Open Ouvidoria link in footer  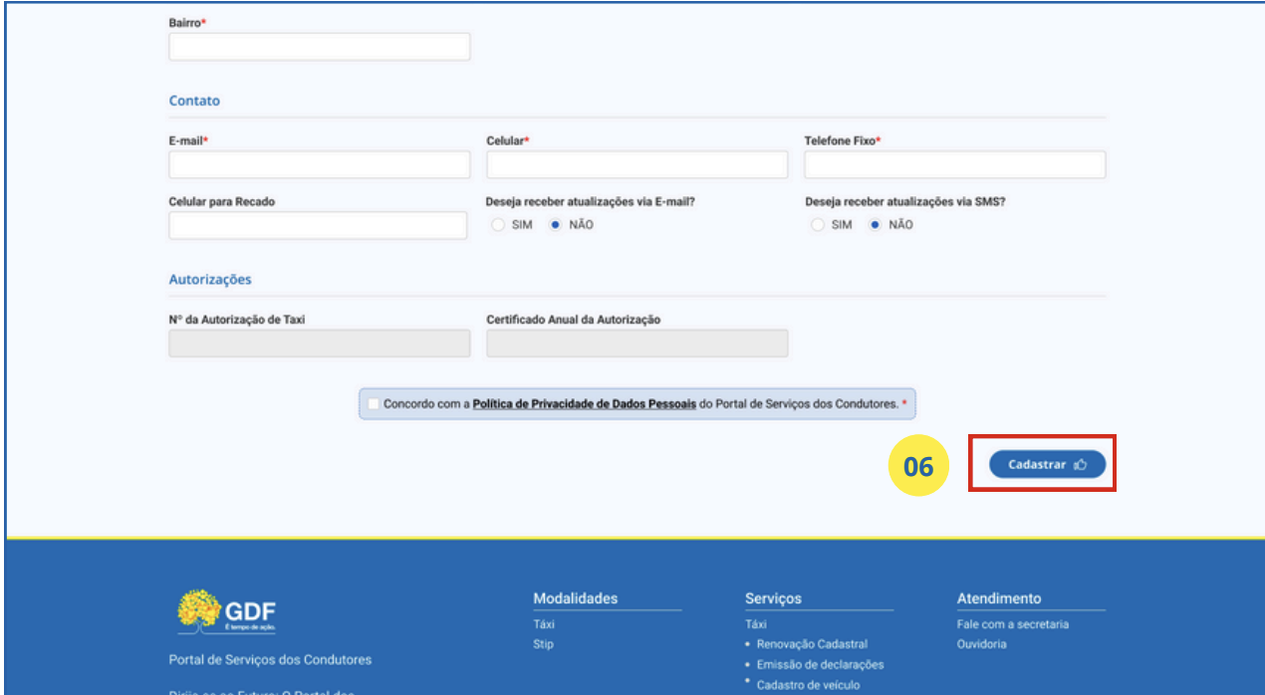pos(981,644)
